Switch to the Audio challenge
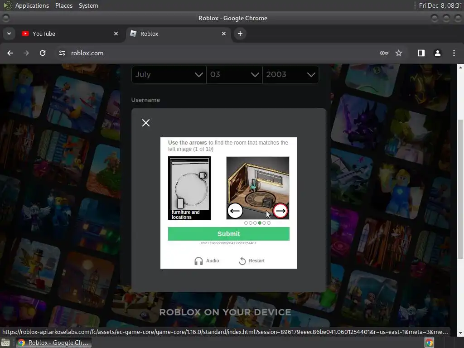 (x=207, y=261)
